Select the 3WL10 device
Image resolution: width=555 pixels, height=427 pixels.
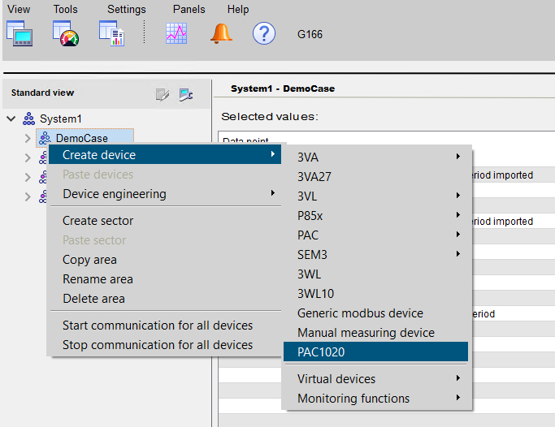click(x=376, y=293)
